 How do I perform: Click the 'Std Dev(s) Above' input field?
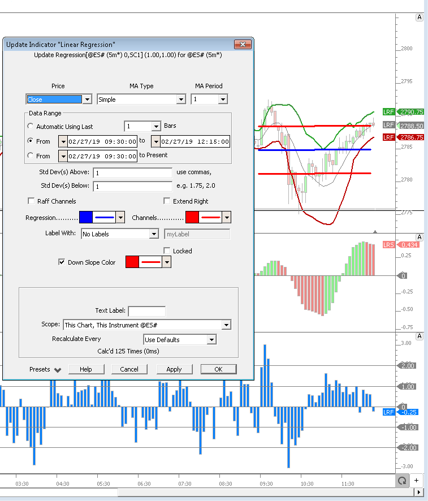(x=133, y=172)
